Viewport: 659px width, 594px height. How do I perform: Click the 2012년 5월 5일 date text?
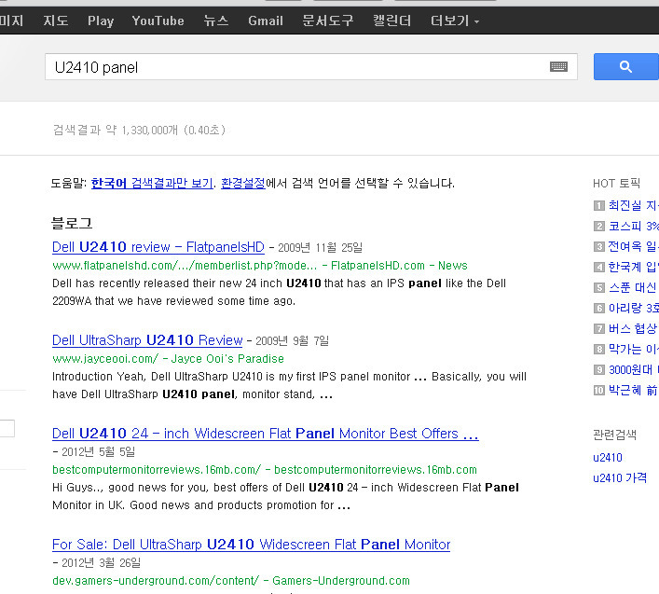pos(99,452)
